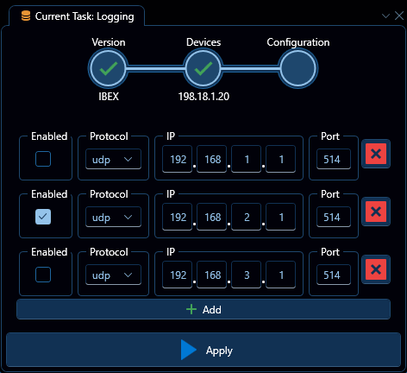
Task: Click the third IP octet showing 2
Action: tap(247, 217)
